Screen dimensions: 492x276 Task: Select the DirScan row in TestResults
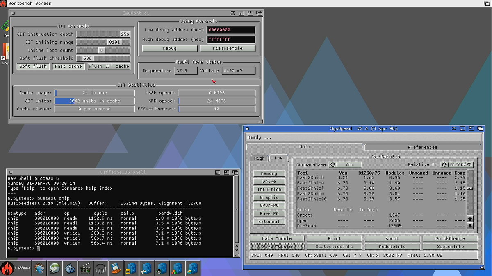[x=381, y=226]
